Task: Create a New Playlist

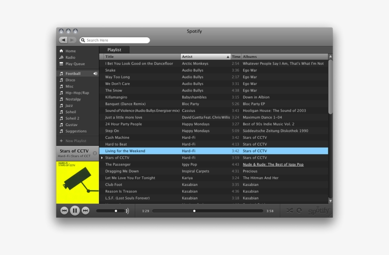Action: point(76,141)
